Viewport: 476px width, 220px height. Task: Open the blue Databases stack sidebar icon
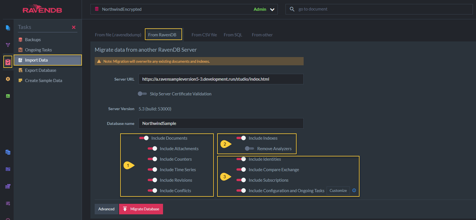(x=8, y=152)
